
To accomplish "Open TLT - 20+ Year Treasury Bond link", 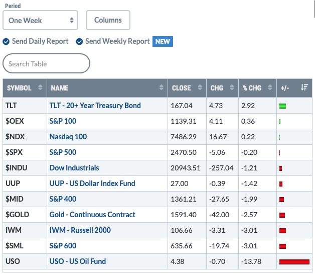I will pyautogui.click(x=95, y=106).
